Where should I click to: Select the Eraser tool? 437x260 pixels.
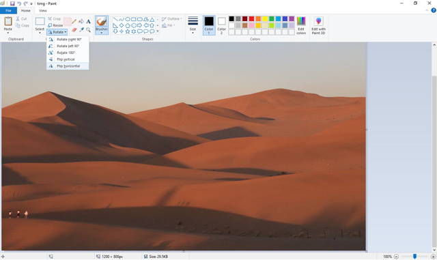pos(74,29)
